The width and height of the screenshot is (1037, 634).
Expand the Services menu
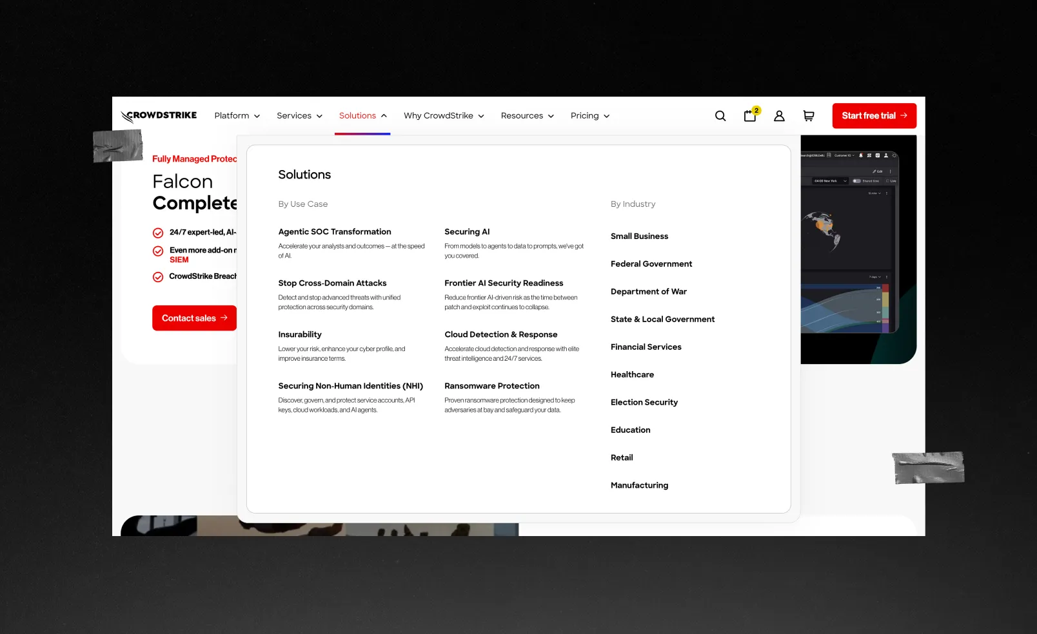(x=300, y=116)
